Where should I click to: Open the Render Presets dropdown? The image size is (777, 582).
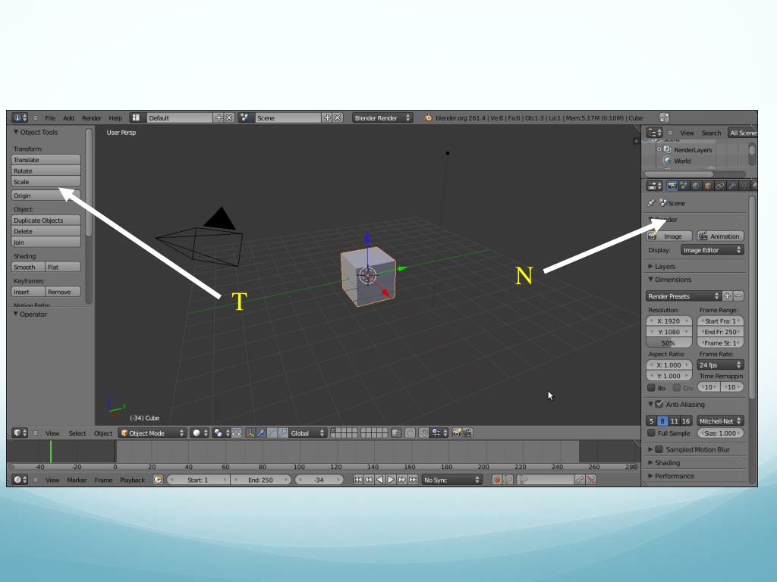tap(684, 296)
